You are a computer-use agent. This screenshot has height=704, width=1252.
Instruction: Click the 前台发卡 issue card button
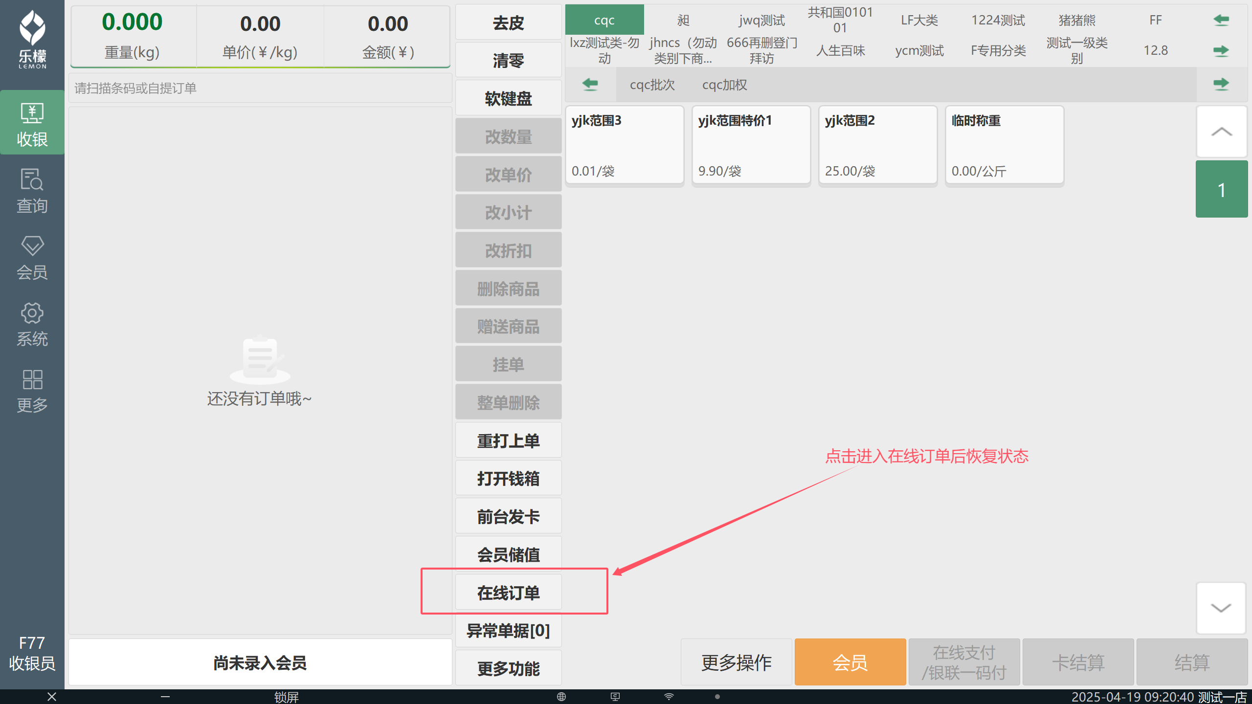coord(509,516)
